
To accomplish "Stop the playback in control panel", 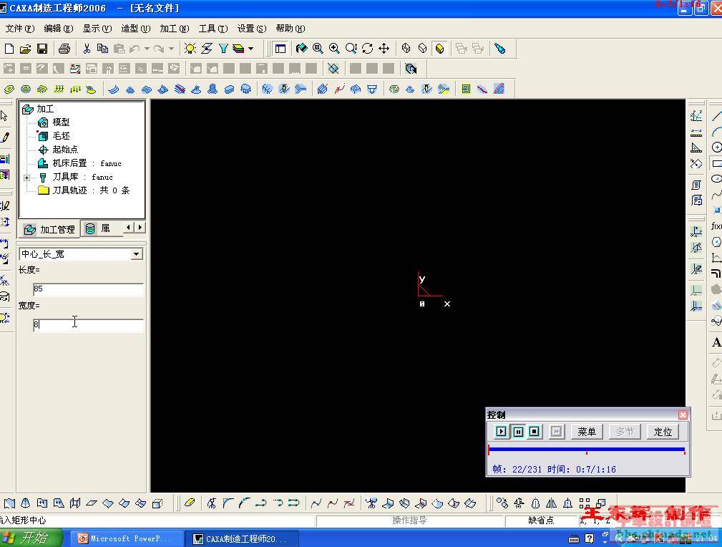I will click(535, 432).
